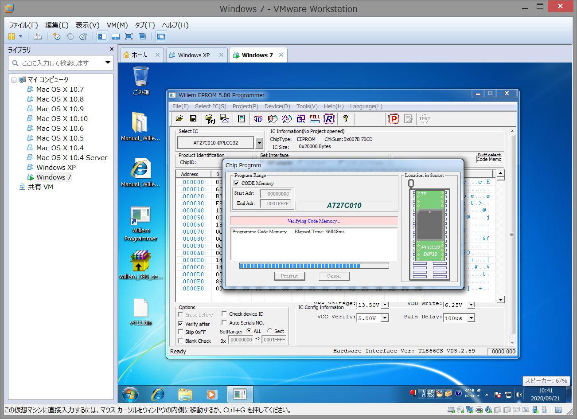Open the VCC Verify 5.00V dropdown
The height and width of the screenshot is (419, 577).
coord(385,318)
